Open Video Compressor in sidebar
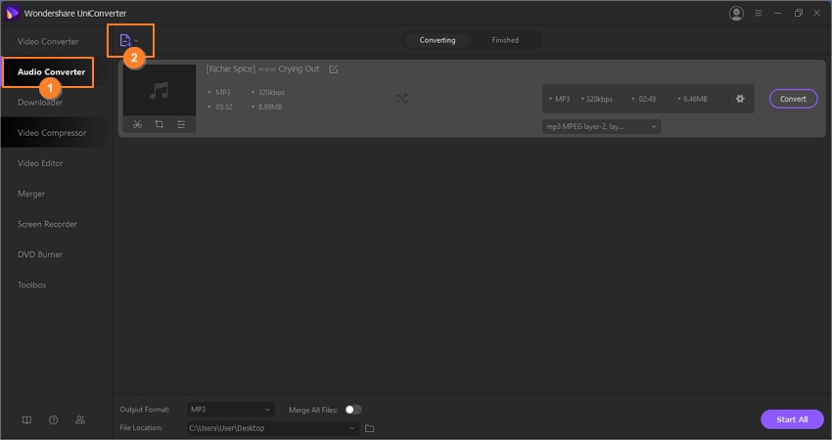Screen dimensions: 832x440 click(52, 133)
